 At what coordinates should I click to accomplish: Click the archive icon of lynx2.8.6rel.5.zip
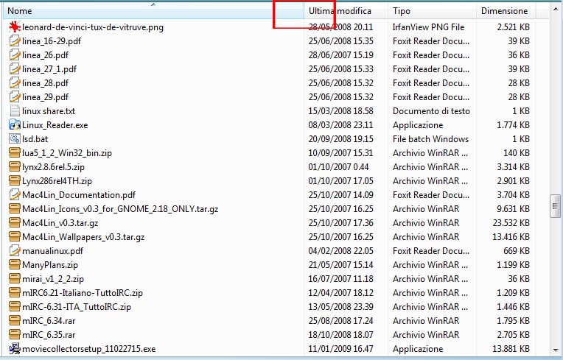(x=15, y=166)
